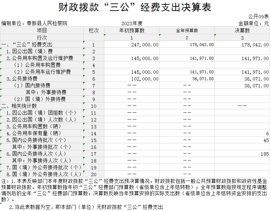This screenshot has height=211, width=270.
Task: Select value 185 in the 6.国内公务接待人次（人） row
Action: [x=265, y=154]
